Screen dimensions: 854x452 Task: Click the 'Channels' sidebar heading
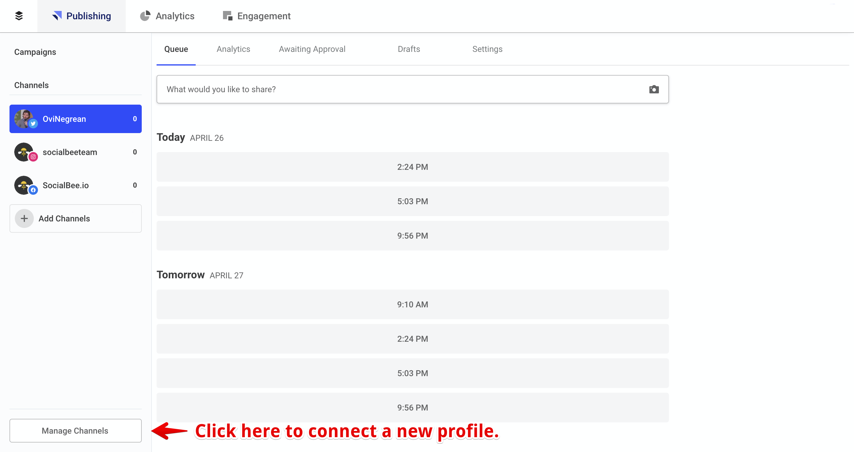pyautogui.click(x=31, y=85)
